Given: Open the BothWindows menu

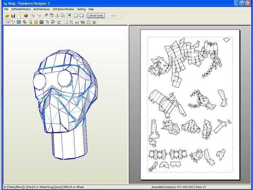Looking at the screenshot, I should (42, 9).
